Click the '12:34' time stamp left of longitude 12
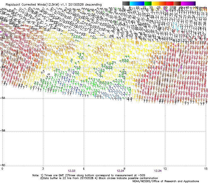208x183 pixels. (x=158, y=171)
